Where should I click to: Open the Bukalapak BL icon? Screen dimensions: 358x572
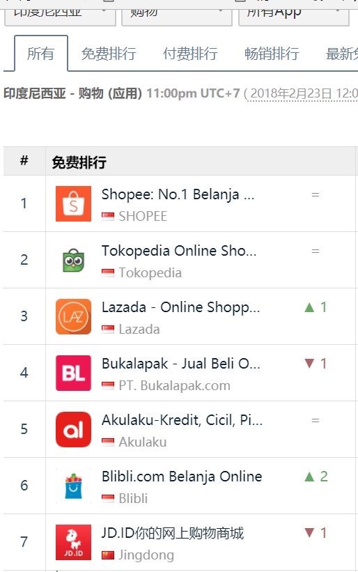[73, 373]
